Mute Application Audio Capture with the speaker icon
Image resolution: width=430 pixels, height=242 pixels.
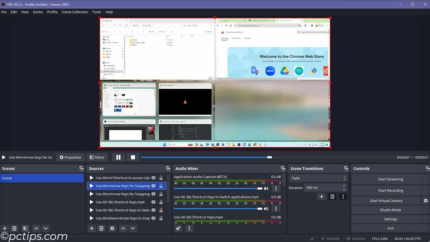[x=266, y=188]
